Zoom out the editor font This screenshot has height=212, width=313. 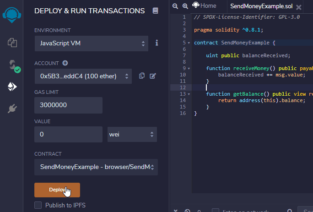175,6
